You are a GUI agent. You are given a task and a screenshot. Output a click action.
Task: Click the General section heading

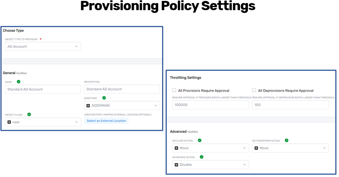pos(9,73)
